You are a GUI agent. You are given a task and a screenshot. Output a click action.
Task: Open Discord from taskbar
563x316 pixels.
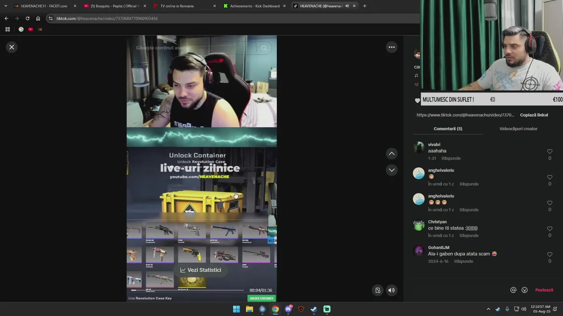pos(288,309)
